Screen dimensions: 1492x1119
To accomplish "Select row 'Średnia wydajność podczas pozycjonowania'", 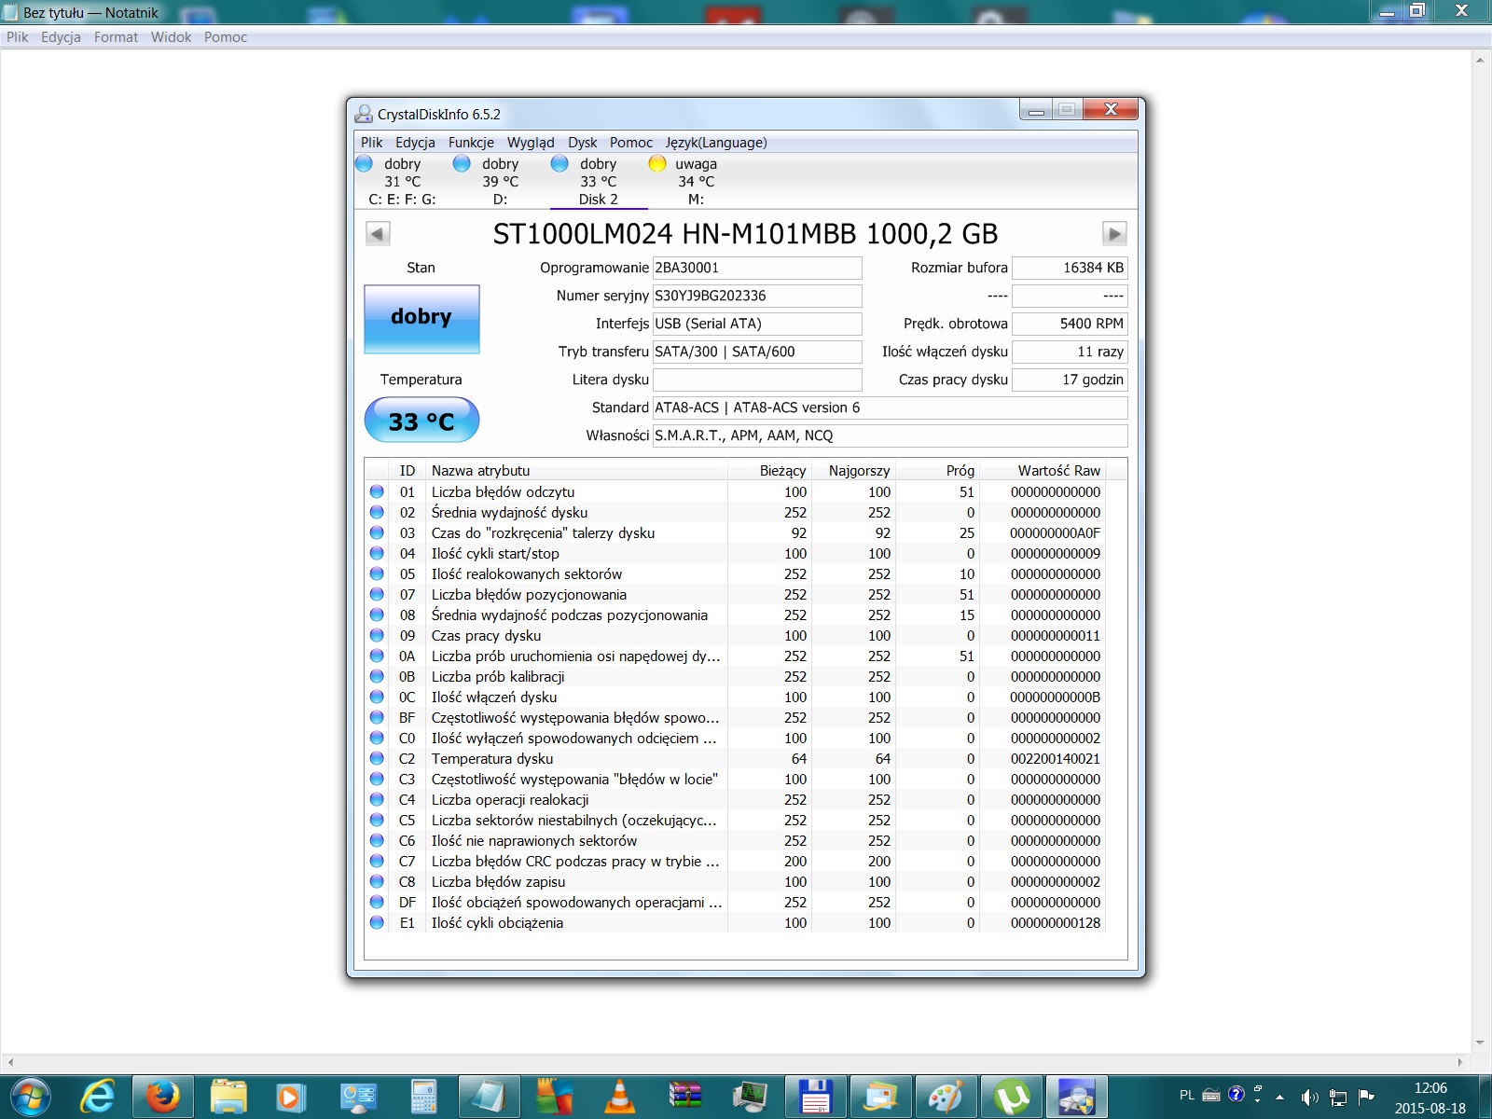I will [x=735, y=615].
